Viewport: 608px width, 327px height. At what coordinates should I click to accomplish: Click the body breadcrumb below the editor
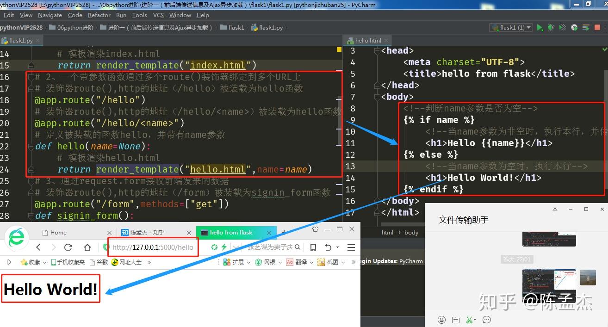pos(411,233)
